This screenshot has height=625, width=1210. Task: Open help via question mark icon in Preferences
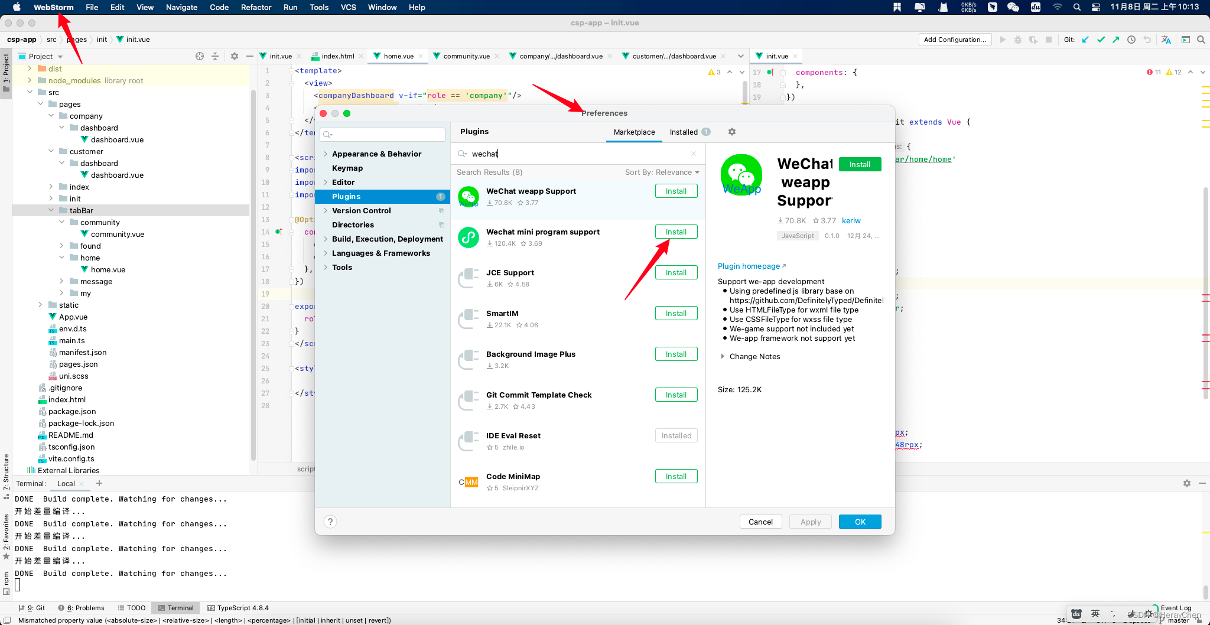coord(330,521)
